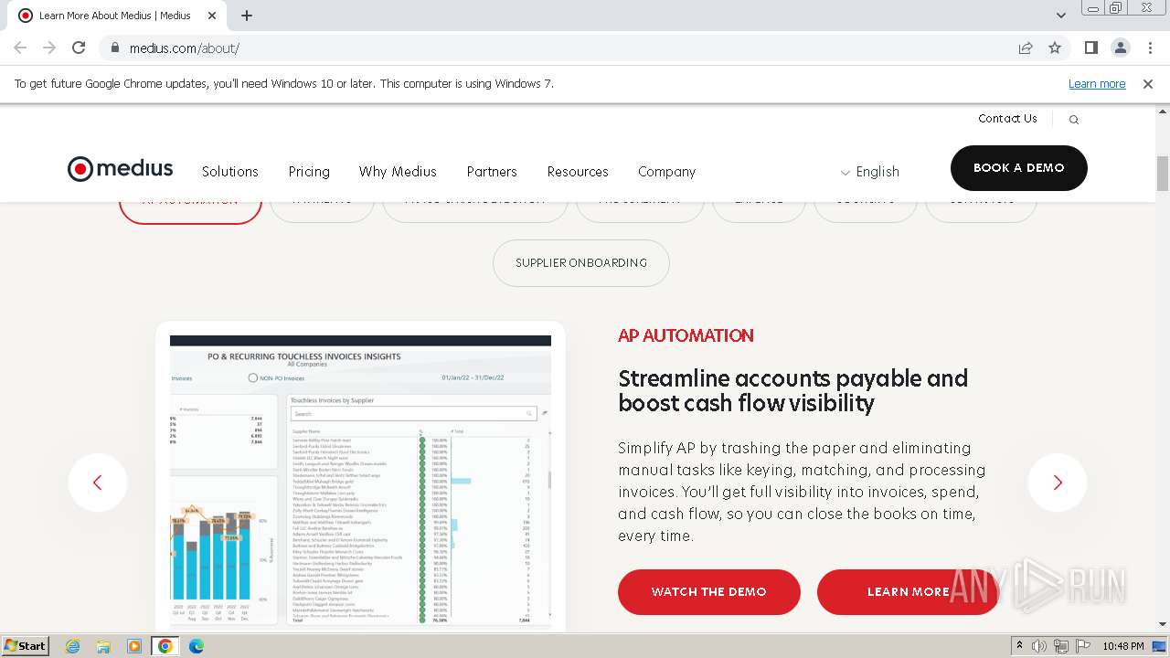Reload the page
Image resolution: width=1170 pixels, height=658 pixels.
(79, 48)
